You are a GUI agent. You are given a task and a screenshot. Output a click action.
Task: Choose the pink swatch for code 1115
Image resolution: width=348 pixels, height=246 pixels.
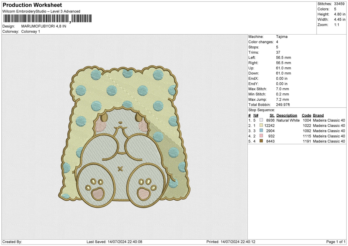click(x=261, y=136)
